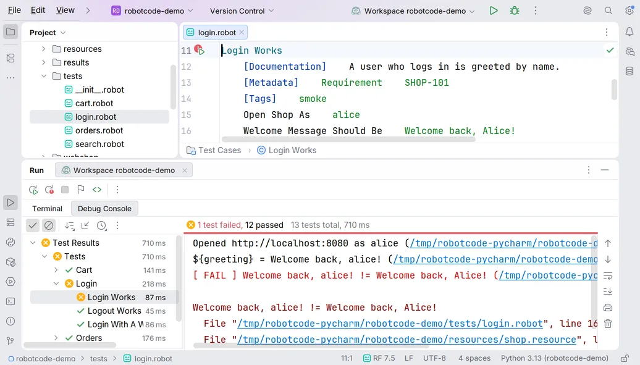Open cart.robot in project tree
The height and width of the screenshot is (365, 640).
point(94,103)
